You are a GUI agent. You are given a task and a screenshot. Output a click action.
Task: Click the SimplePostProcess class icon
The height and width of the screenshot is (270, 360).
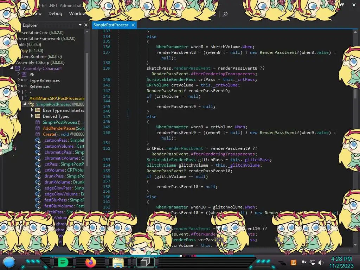[31, 104]
